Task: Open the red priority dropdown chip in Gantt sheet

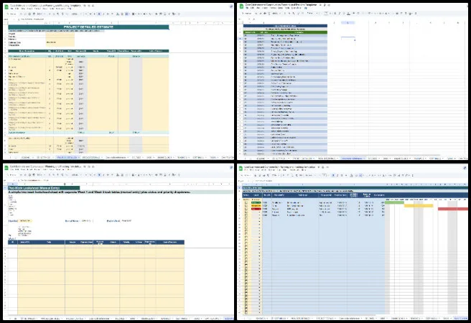Action: tap(256, 210)
